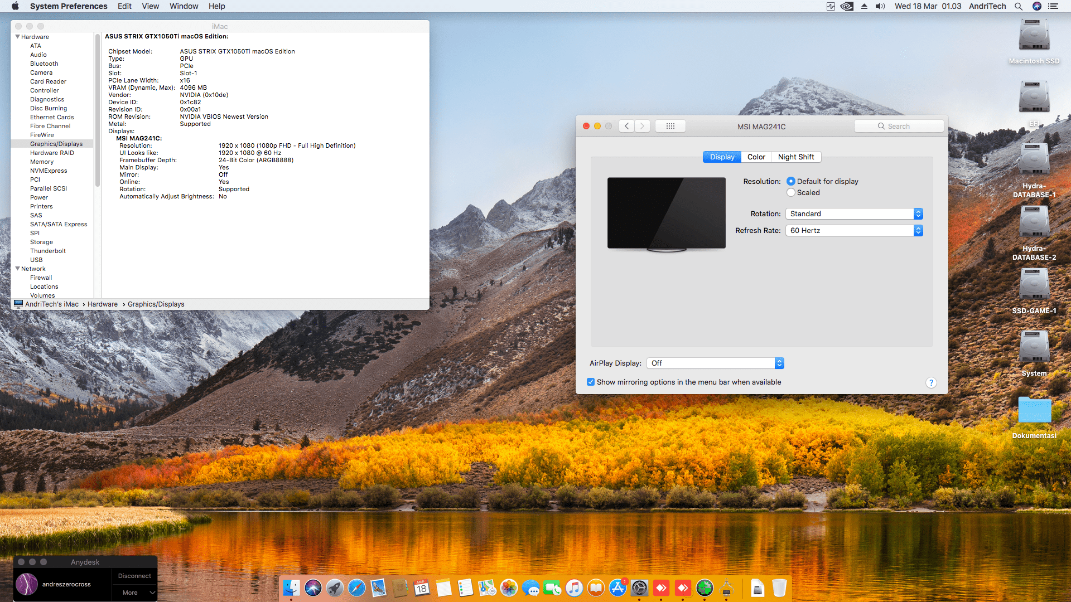The height and width of the screenshot is (602, 1071).
Task: Open the App Store dock icon
Action: pyautogui.click(x=617, y=588)
